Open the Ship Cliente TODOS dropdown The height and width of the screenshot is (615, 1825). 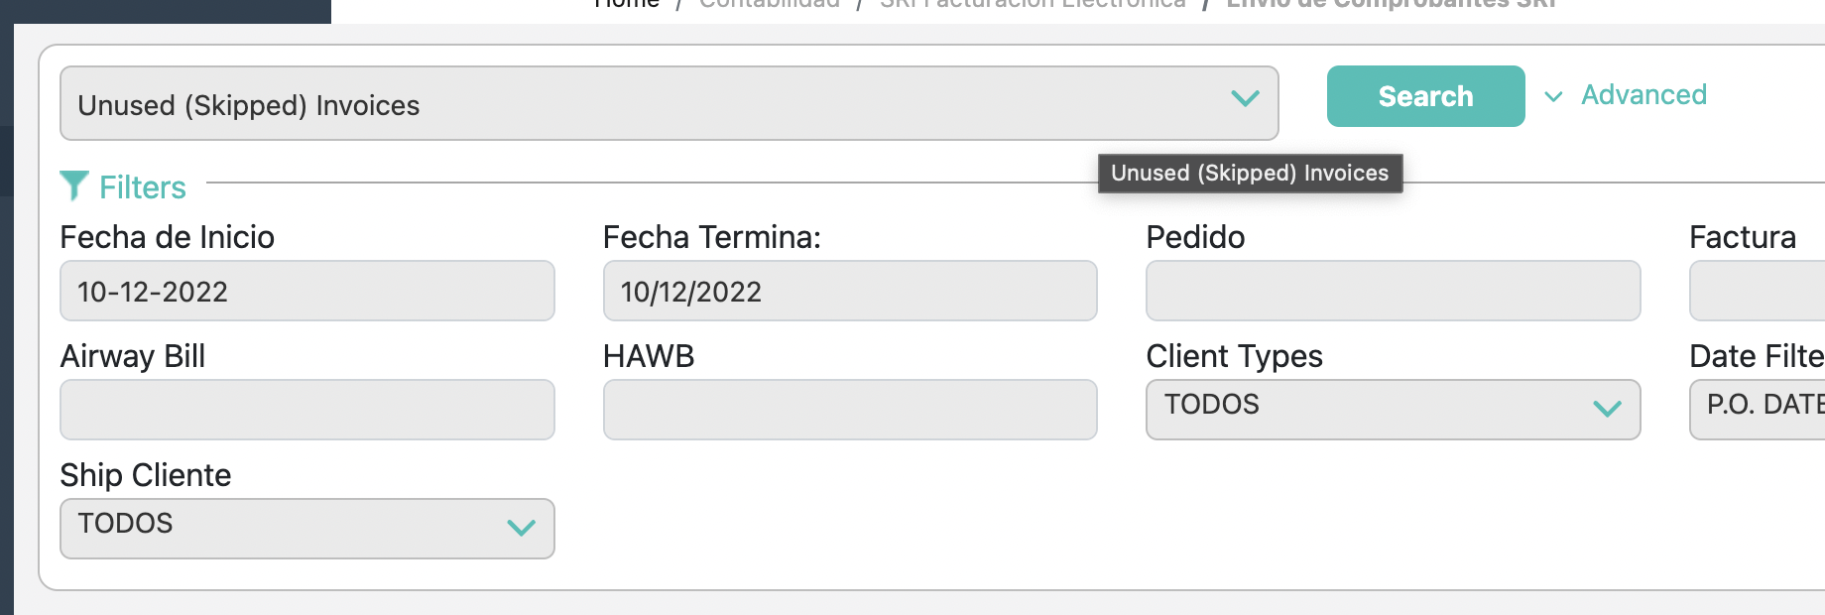[306, 528]
